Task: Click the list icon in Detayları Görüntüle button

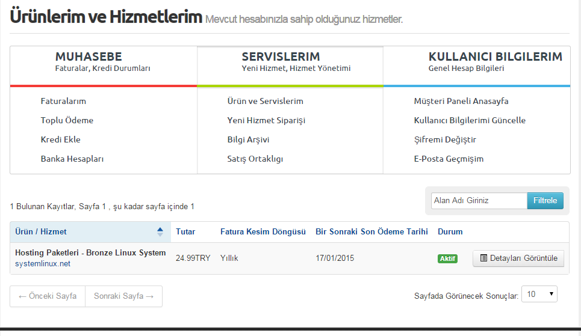Action: coord(483,258)
